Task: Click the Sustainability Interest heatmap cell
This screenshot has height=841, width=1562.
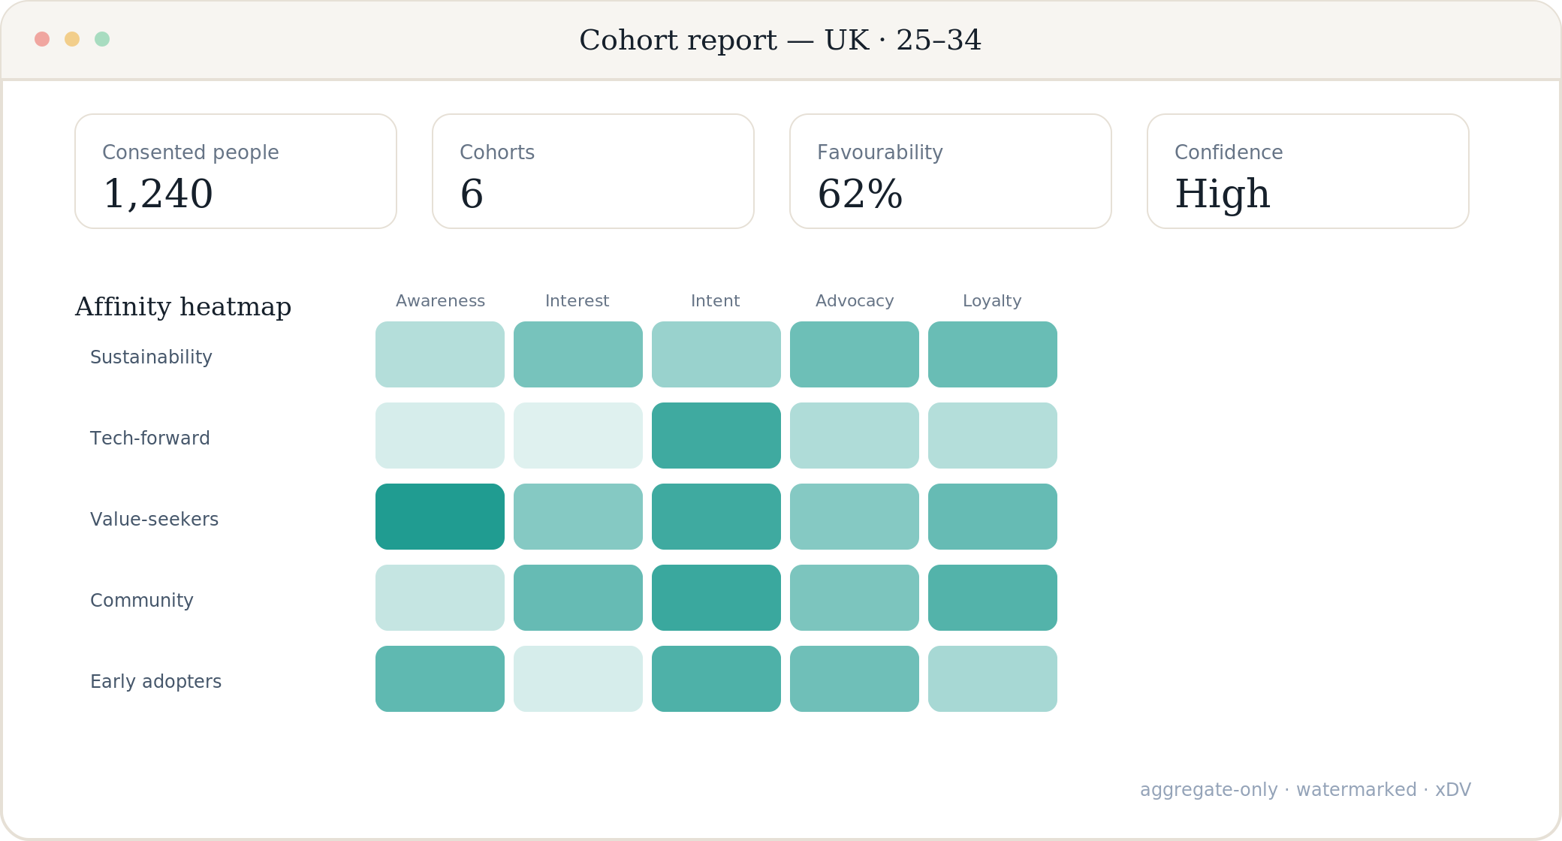Action: coord(578,354)
